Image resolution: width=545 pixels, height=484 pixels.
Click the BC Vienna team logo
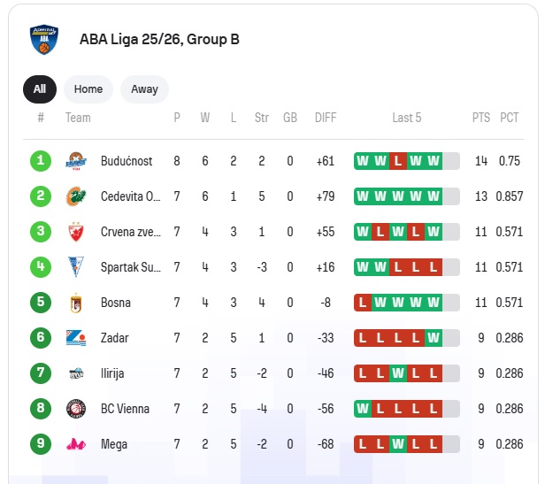click(76, 409)
